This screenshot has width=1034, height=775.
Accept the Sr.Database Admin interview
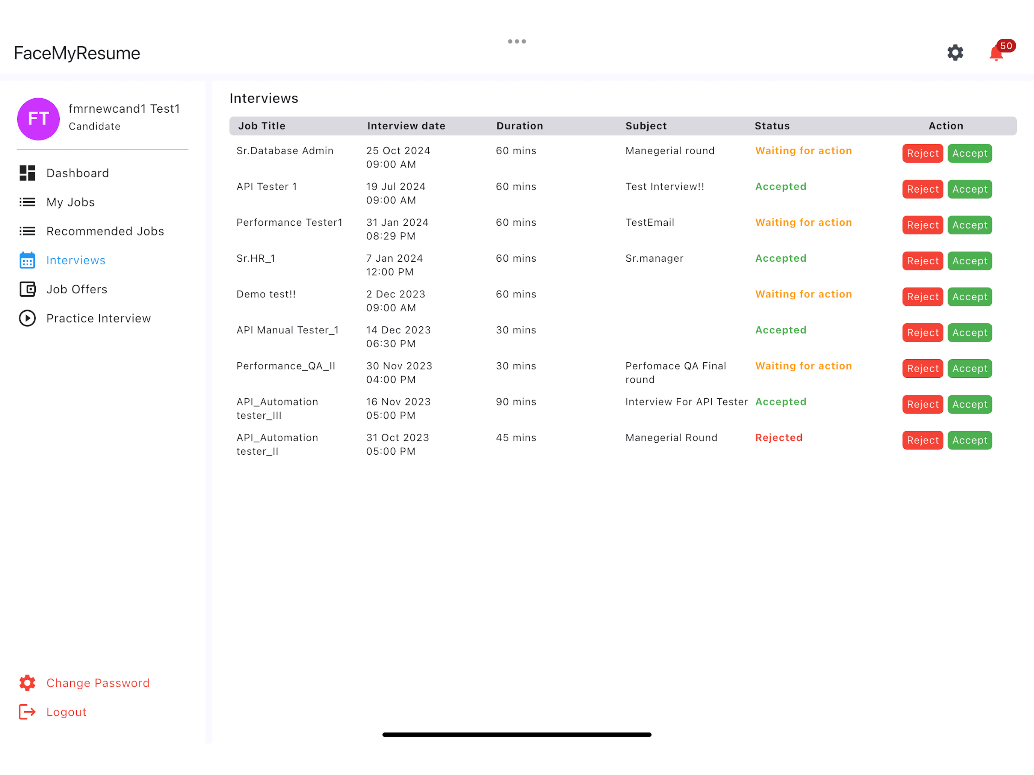969,153
